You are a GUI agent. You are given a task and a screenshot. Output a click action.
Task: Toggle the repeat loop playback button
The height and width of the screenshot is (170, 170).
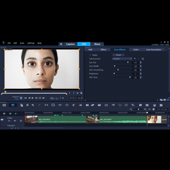[x=40, y=98]
